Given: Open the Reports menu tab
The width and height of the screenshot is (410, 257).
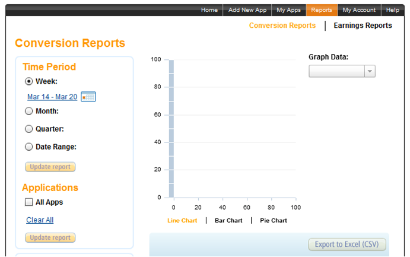Looking at the screenshot, I should coord(322,10).
